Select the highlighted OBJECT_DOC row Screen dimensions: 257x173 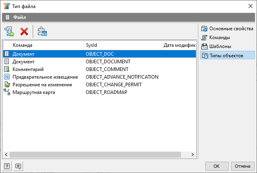pos(99,54)
